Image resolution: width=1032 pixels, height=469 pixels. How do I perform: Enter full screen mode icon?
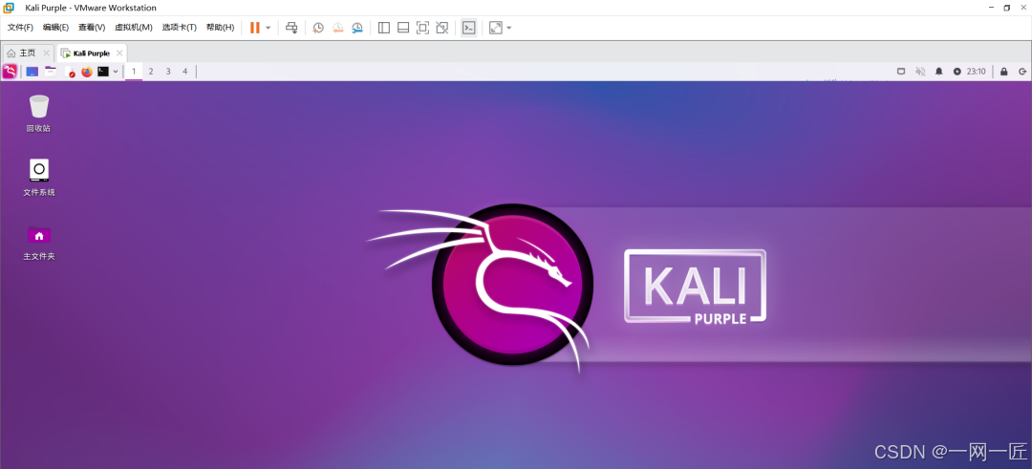tap(422, 28)
